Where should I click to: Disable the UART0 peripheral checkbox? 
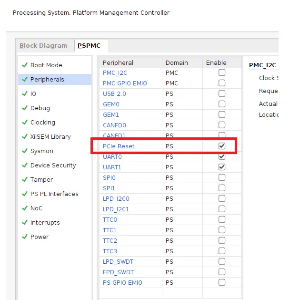222,156
